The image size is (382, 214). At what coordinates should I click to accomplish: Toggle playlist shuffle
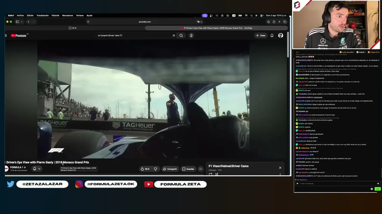[216, 174]
